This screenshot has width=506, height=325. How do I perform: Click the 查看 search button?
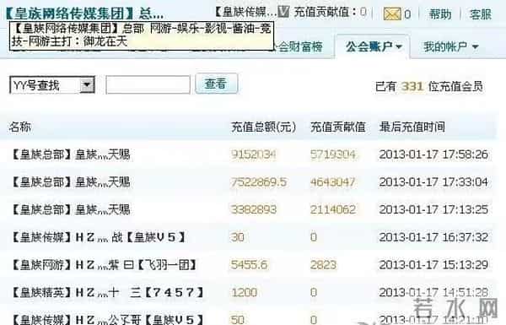point(217,84)
